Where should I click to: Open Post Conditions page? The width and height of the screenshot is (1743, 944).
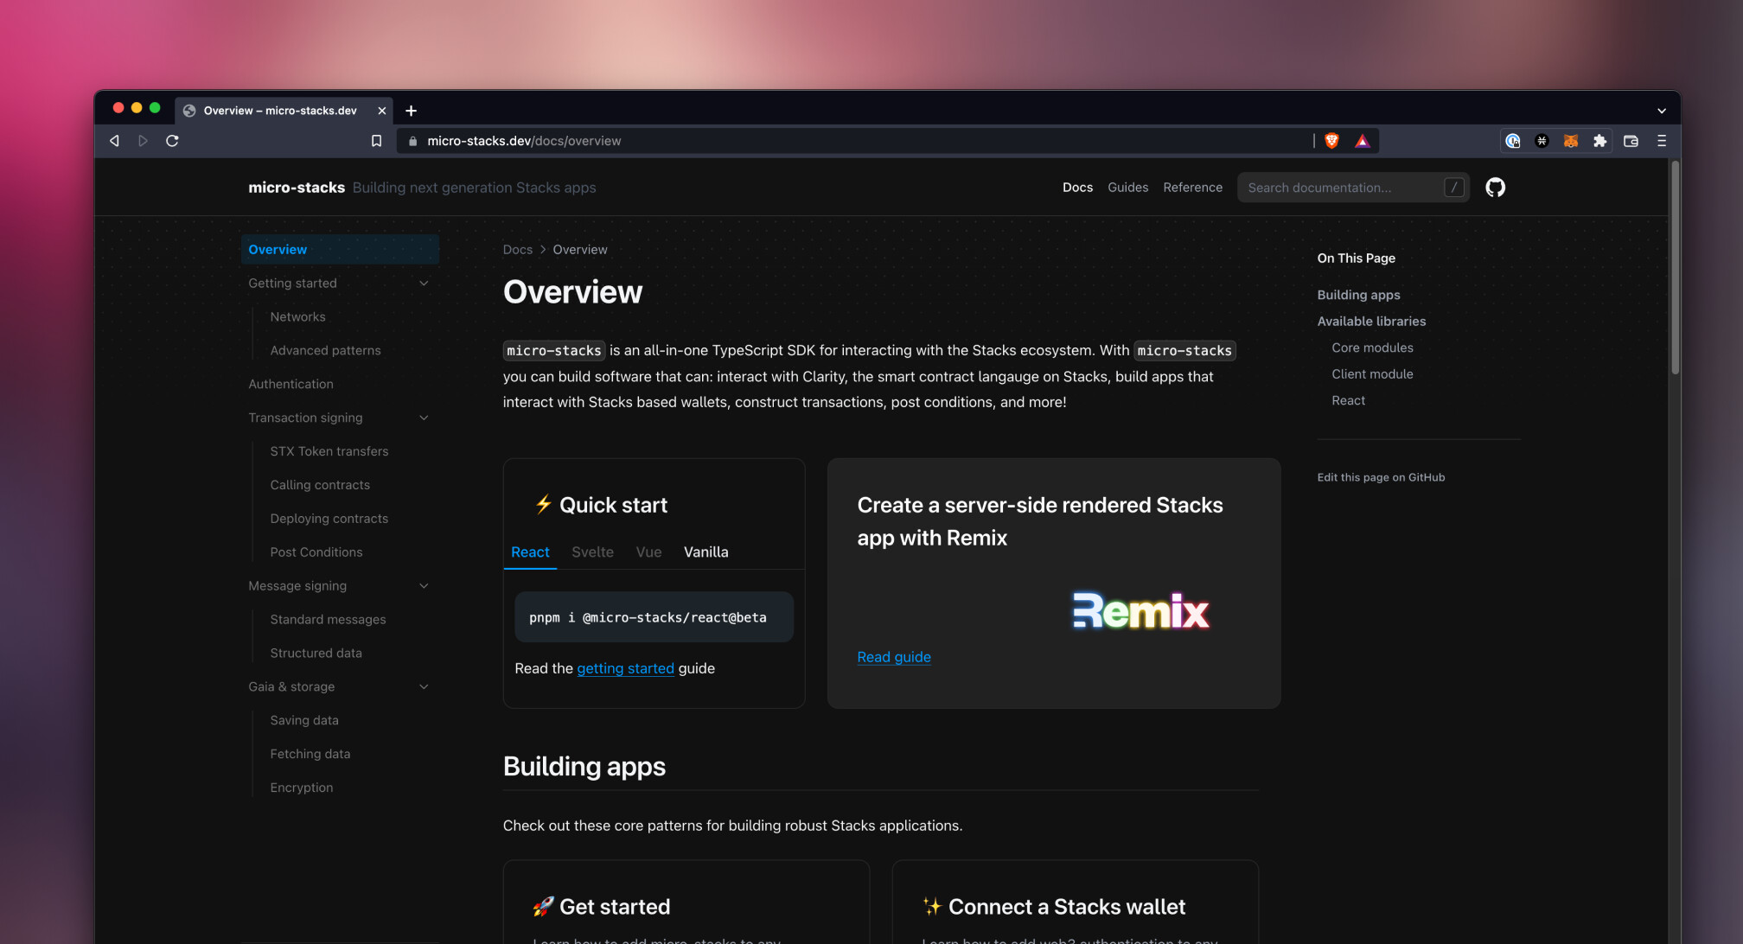tap(316, 552)
